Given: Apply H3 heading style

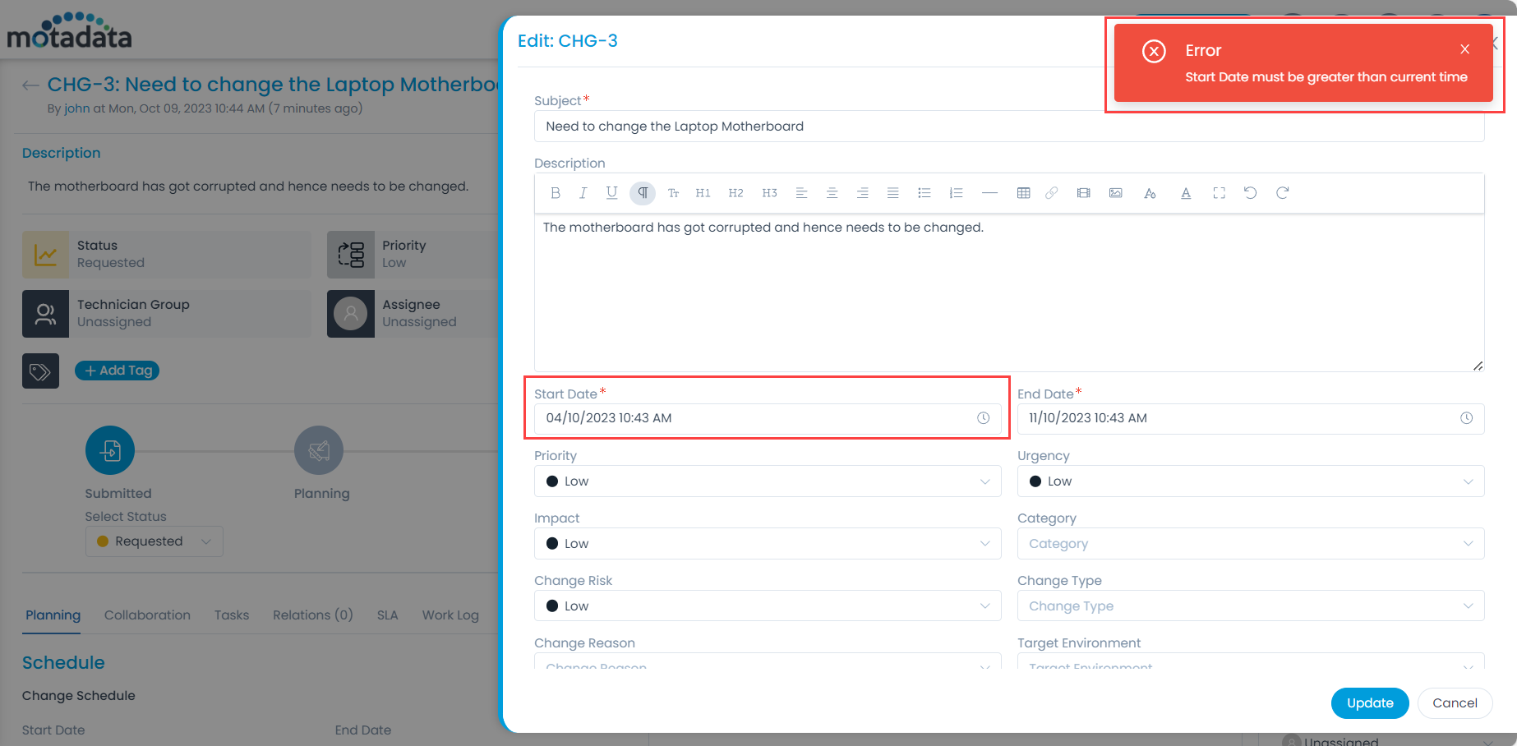Looking at the screenshot, I should pos(769,193).
